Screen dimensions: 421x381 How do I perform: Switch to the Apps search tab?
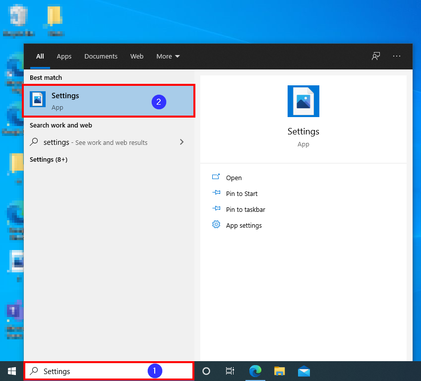[x=64, y=57]
